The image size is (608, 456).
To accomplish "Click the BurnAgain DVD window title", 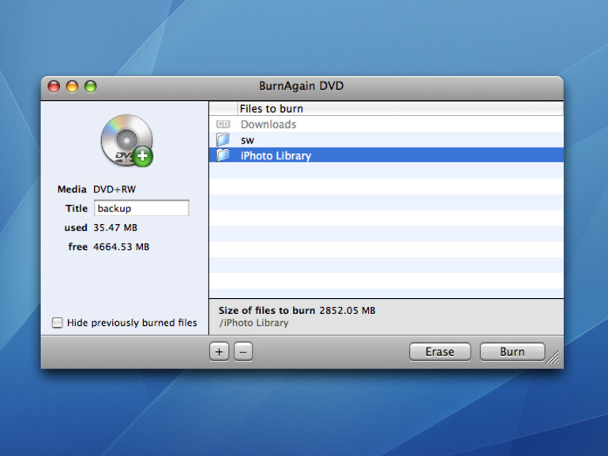I will click(x=302, y=86).
